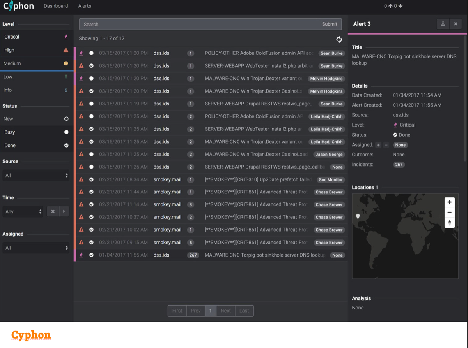
Task: Click the location marker on the map
Action: [358, 216]
